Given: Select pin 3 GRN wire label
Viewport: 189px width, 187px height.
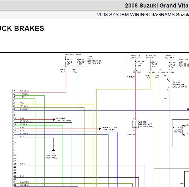Looking at the screenshot, I should pyautogui.click(x=22, y=97).
